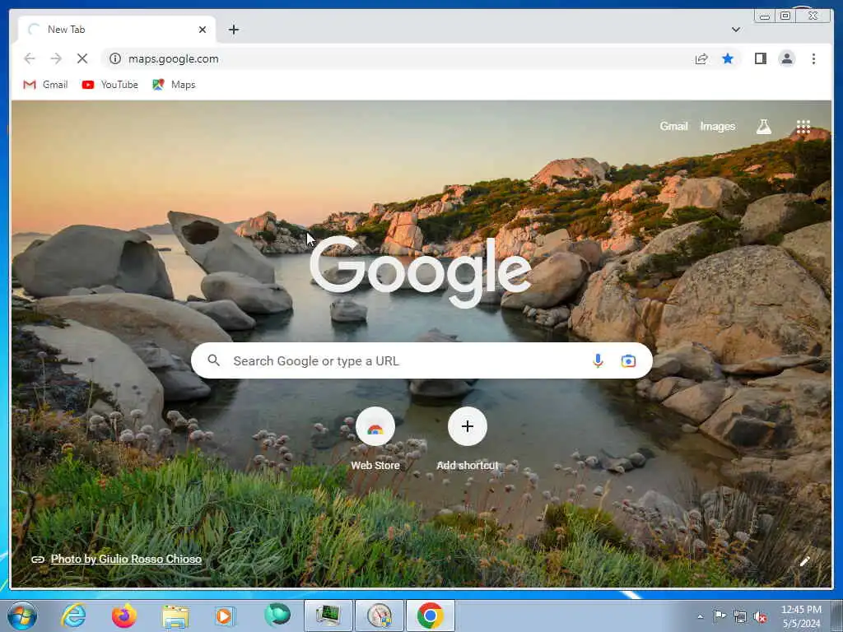
Task: Customize Chrome with the pencil icon
Action: 804,561
